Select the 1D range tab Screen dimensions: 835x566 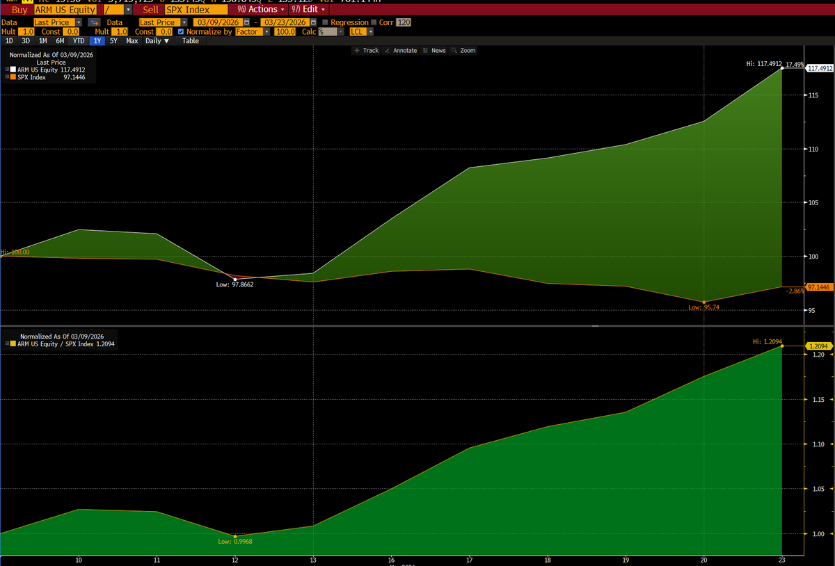coord(9,41)
